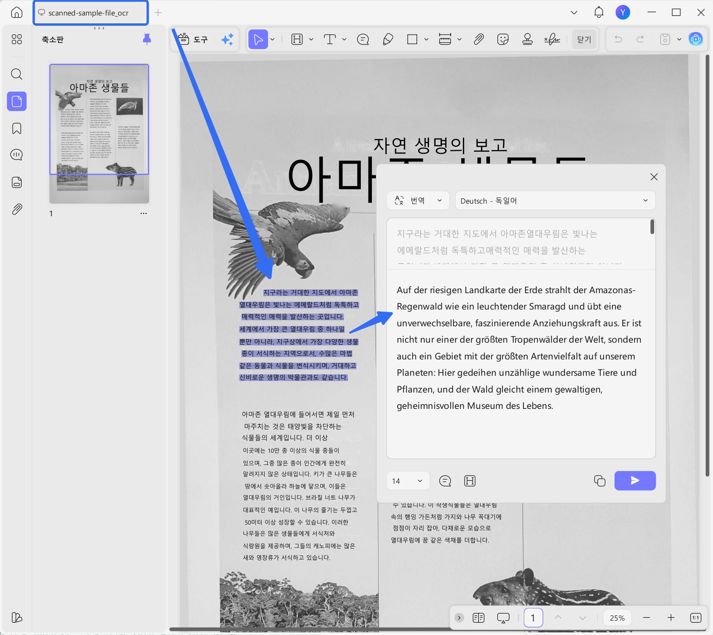This screenshot has height=635, width=713.
Task: Undo the last action
Action: (618, 39)
